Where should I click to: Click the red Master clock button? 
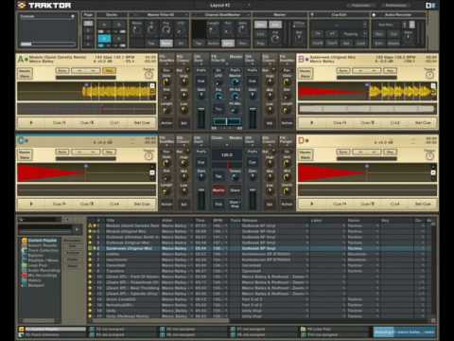218,190
